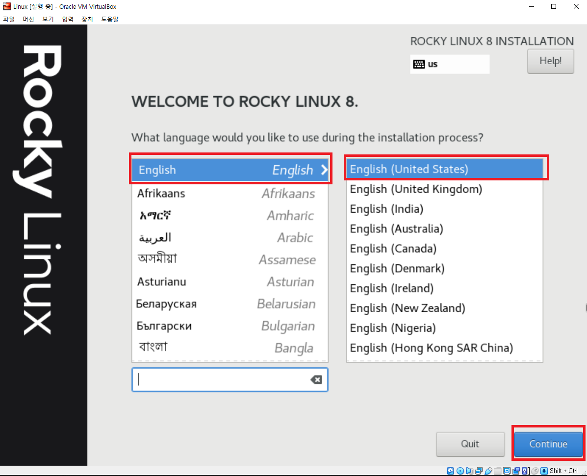
Task: Select Afrikaans in the language list
Action: click(230, 194)
